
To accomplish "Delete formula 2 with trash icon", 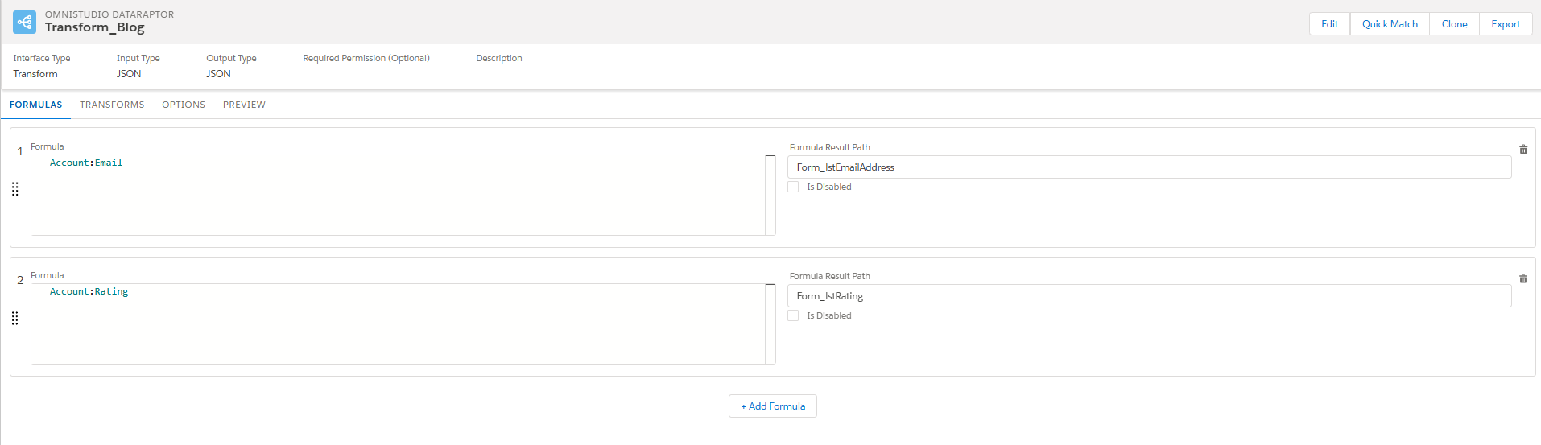I will pyautogui.click(x=1522, y=278).
